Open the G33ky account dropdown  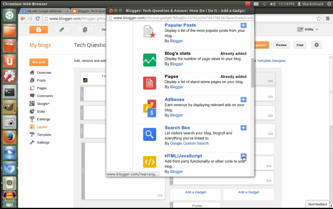click(308, 29)
